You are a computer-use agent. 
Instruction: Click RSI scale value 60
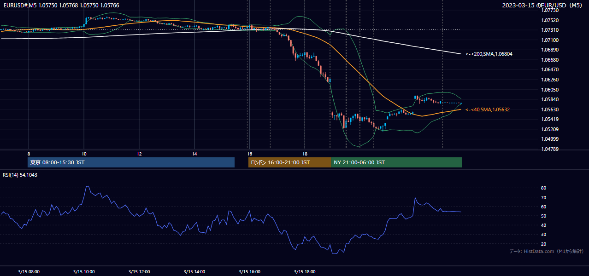click(544, 207)
